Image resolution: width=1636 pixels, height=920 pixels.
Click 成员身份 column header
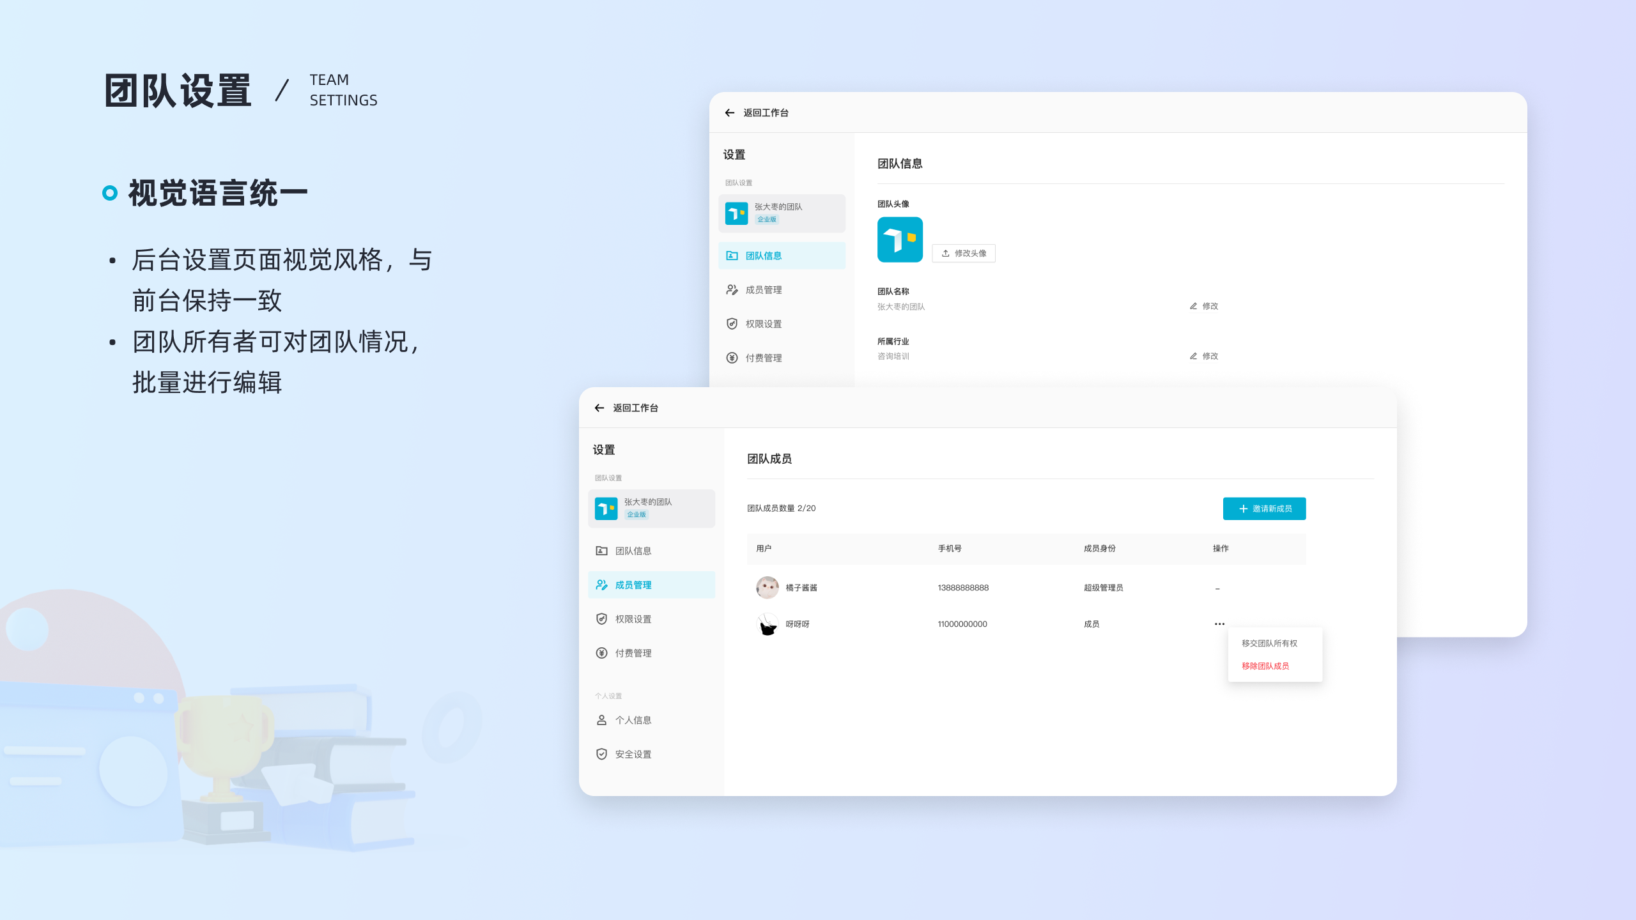(x=1099, y=548)
